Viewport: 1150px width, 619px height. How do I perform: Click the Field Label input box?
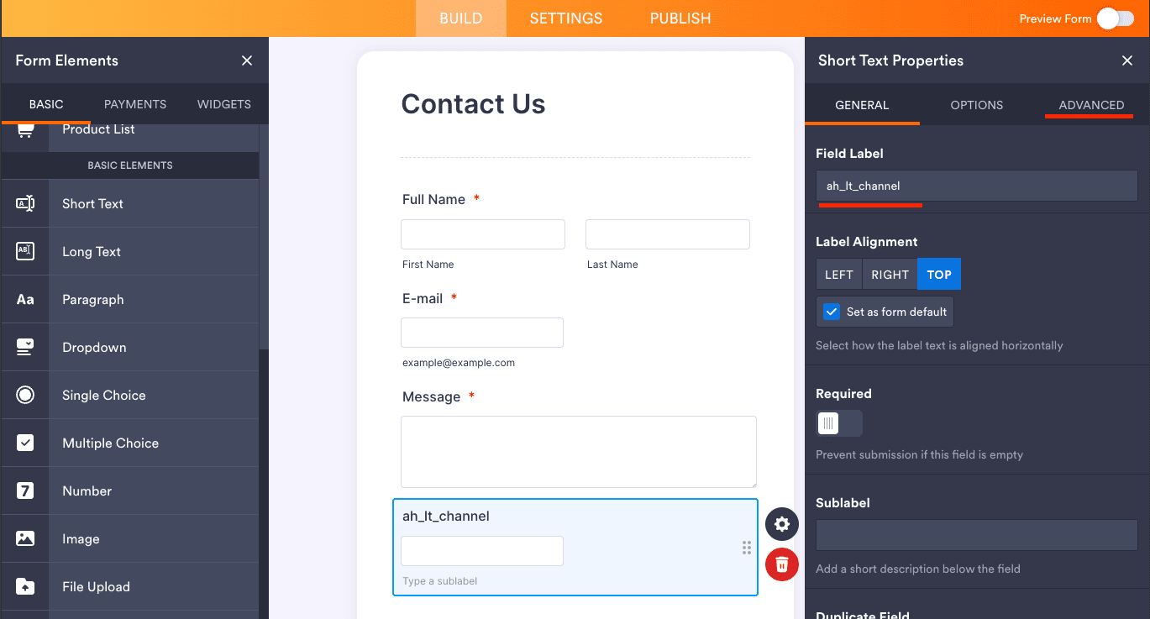coord(976,186)
